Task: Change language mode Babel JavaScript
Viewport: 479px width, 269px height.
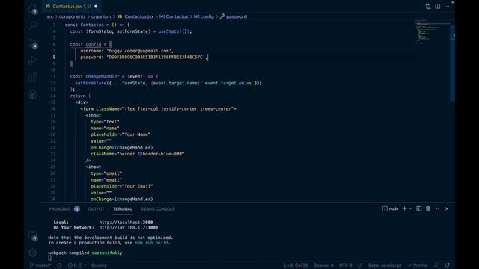Action: [385, 265]
